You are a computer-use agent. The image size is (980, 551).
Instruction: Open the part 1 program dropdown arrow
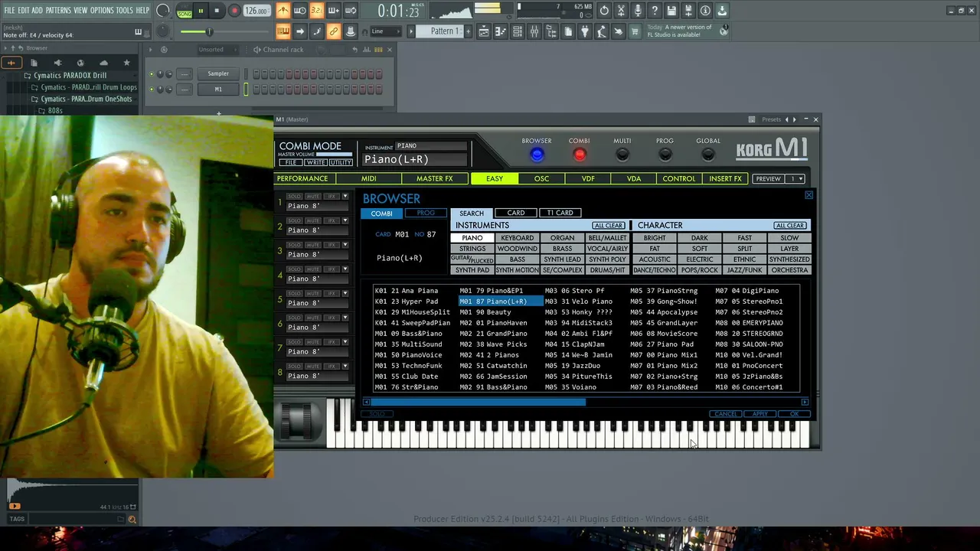click(345, 197)
